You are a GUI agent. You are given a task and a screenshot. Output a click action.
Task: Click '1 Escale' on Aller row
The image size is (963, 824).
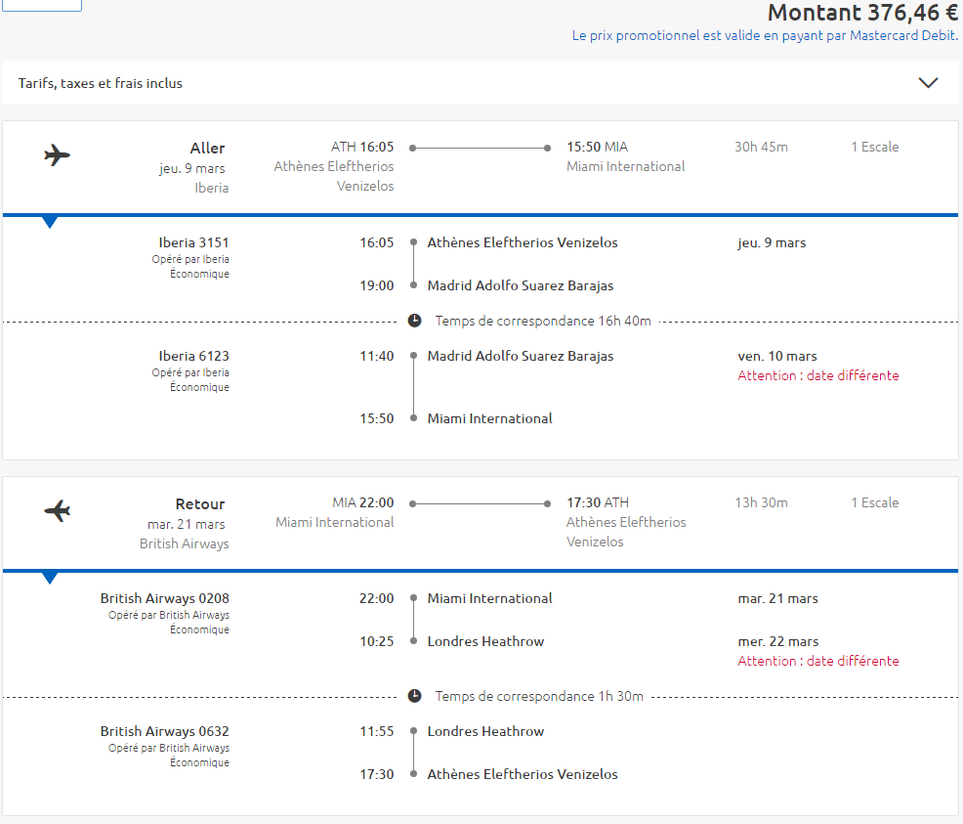(874, 147)
